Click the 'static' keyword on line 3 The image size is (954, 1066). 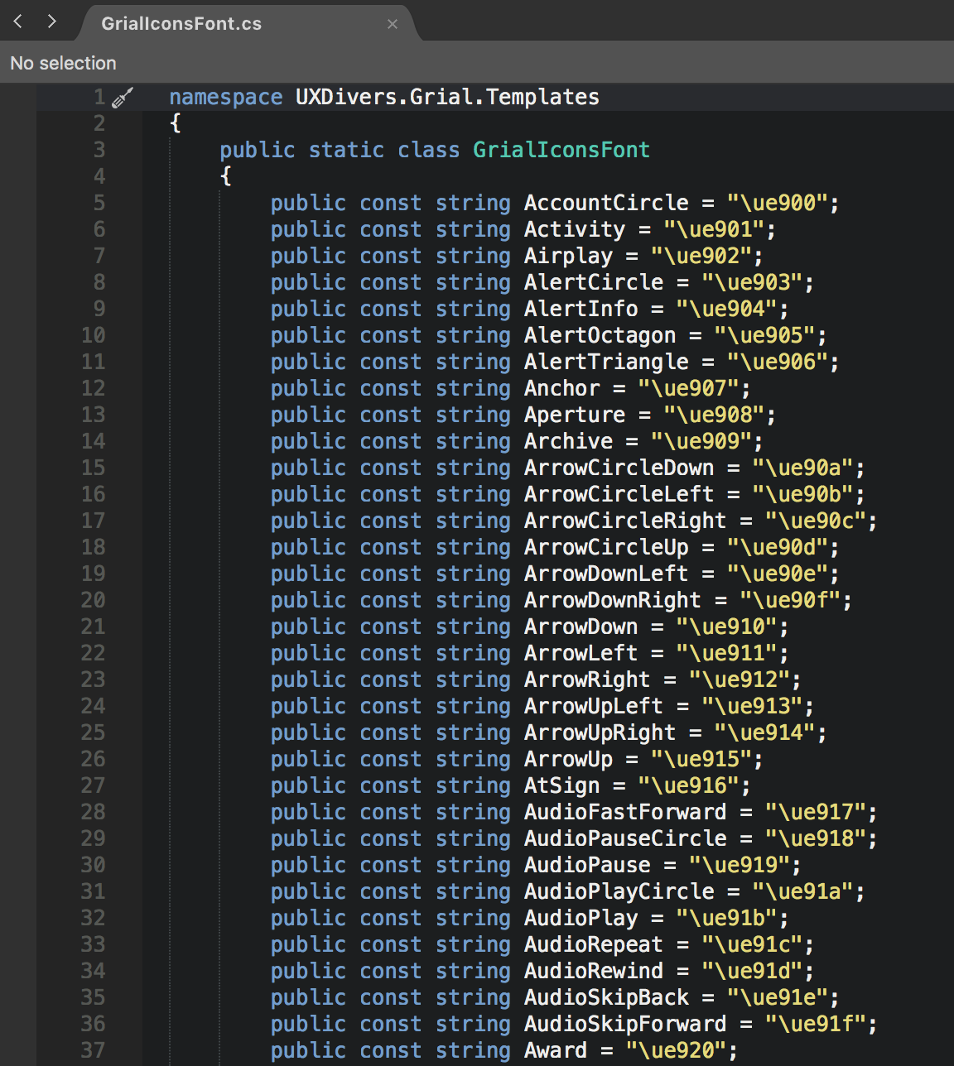(346, 150)
